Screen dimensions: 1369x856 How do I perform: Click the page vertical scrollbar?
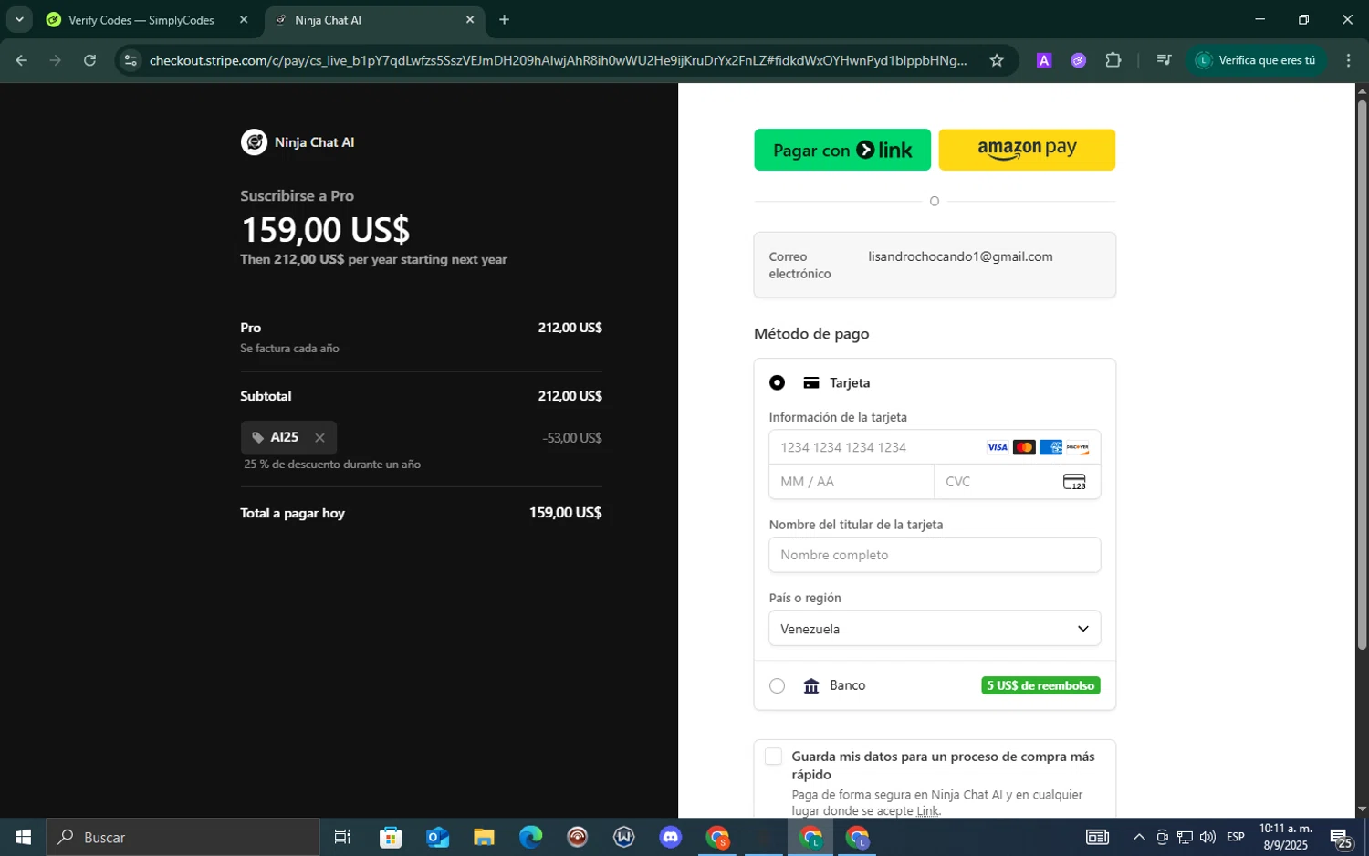(1362, 374)
